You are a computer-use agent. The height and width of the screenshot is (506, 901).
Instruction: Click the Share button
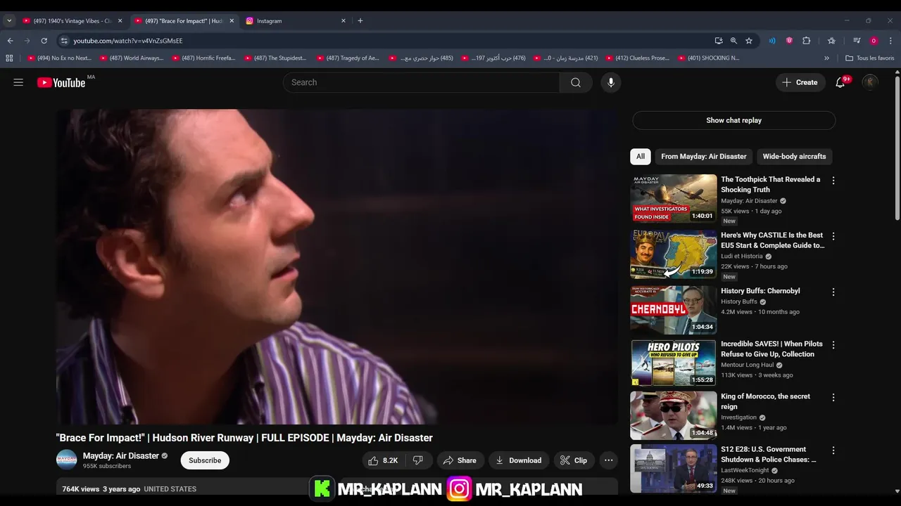coord(460,460)
